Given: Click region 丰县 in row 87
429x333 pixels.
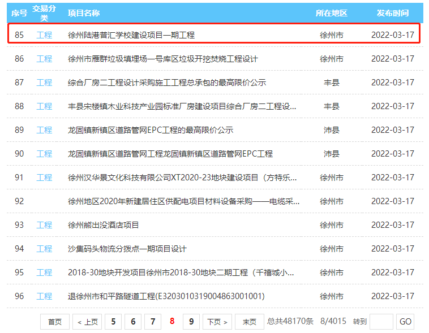Looking at the screenshot, I should [332, 83].
